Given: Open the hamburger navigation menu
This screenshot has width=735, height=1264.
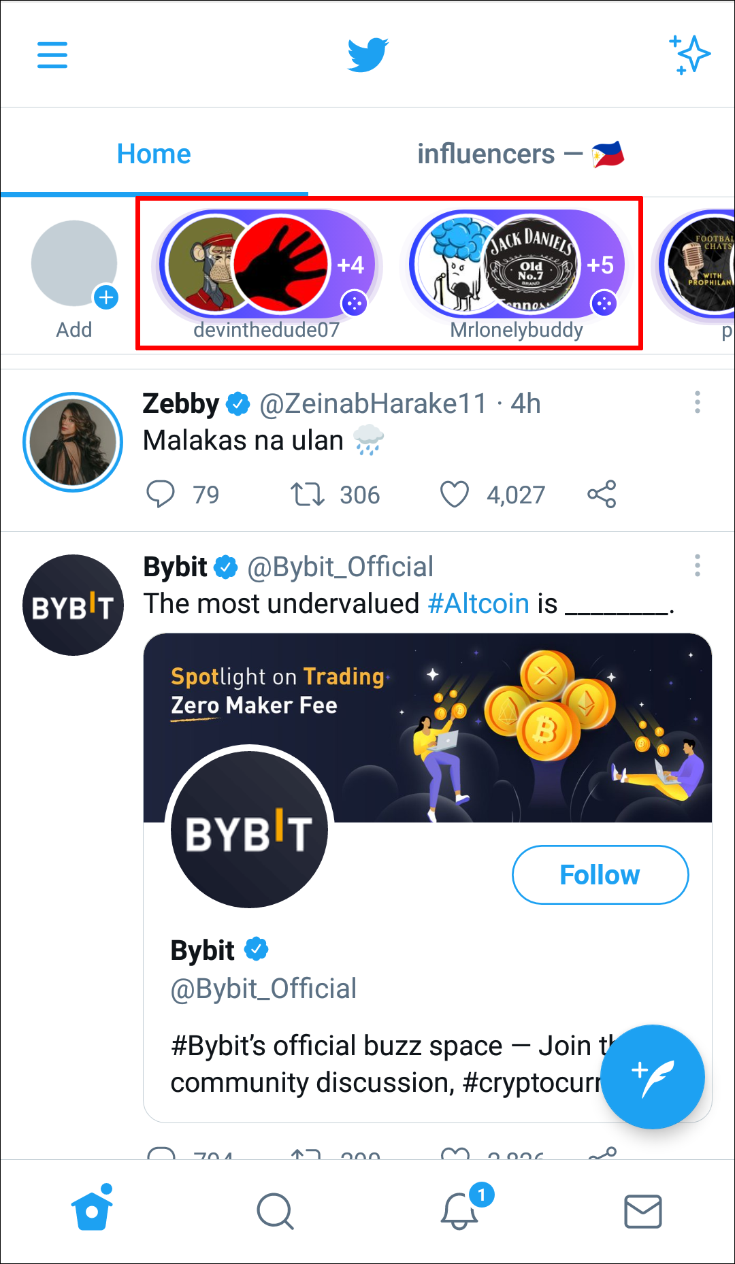Looking at the screenshot, I should coord(52,54).
